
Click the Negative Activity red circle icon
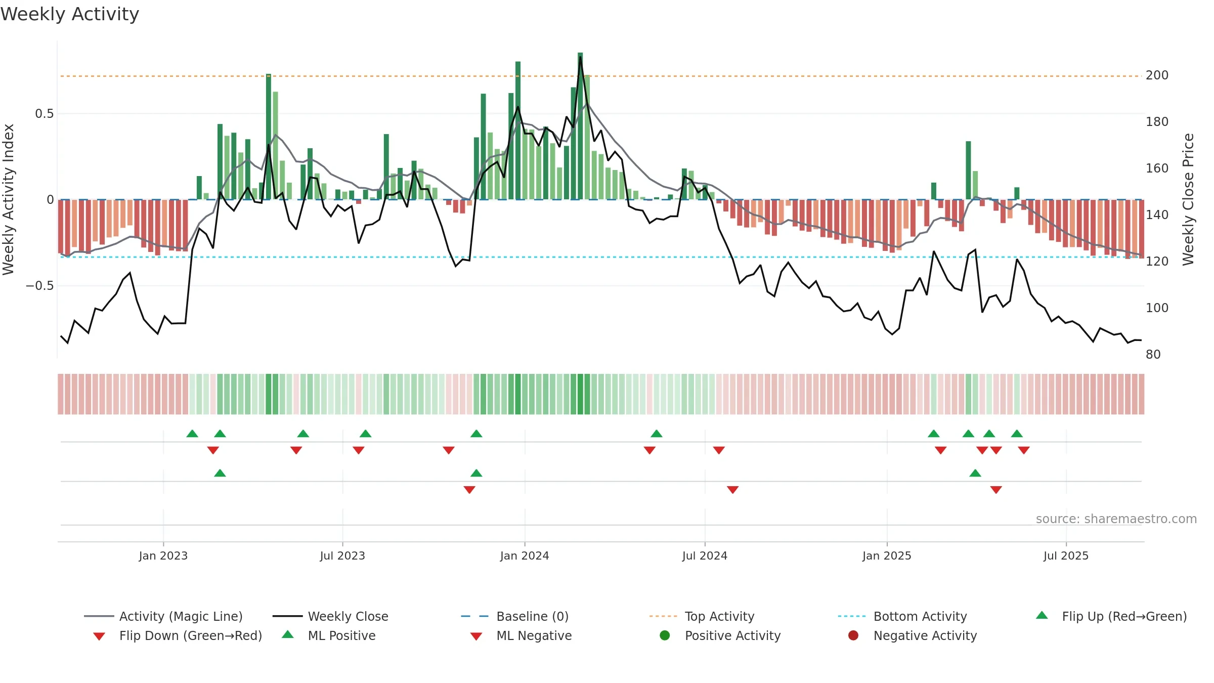point(853,635)
